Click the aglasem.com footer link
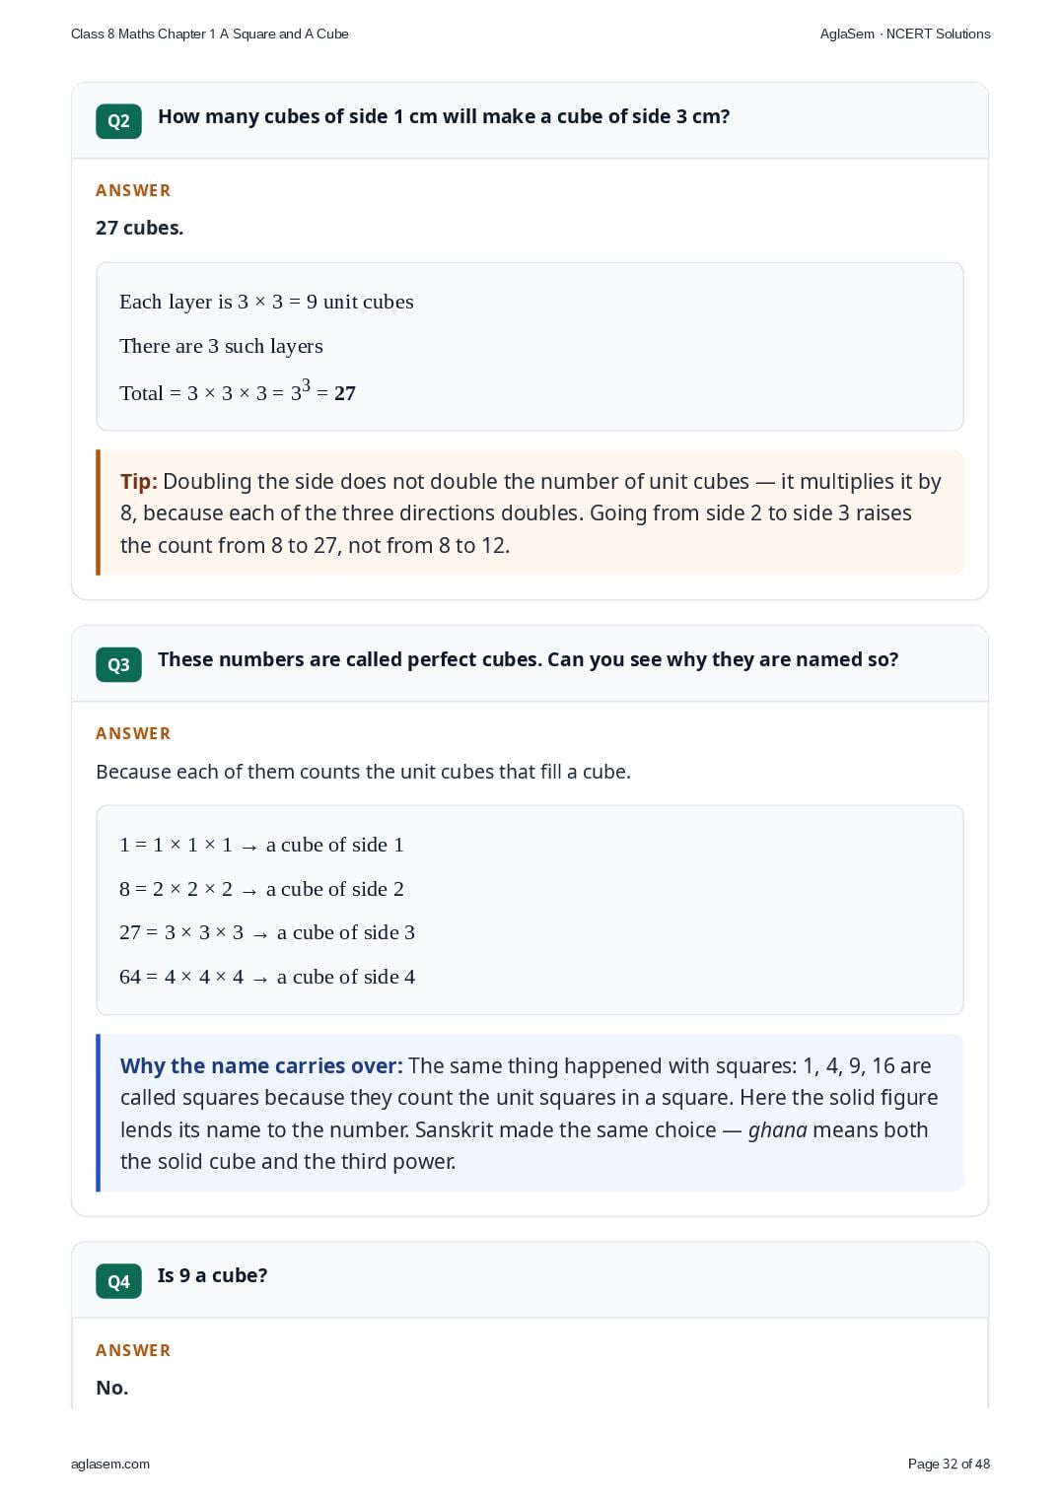 pyautogui.click(x=110, y=1464)
